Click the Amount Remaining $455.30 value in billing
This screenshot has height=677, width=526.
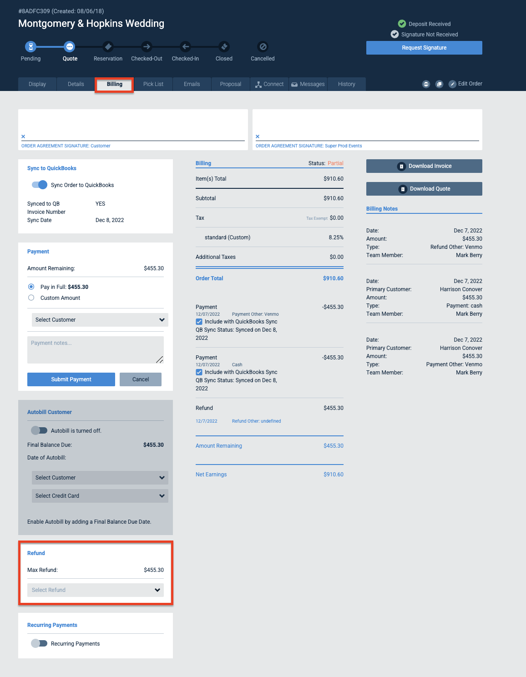tap(334, 446)
